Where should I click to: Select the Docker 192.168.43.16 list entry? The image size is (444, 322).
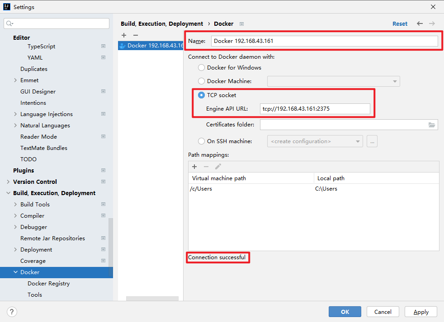tap(151, 46)
